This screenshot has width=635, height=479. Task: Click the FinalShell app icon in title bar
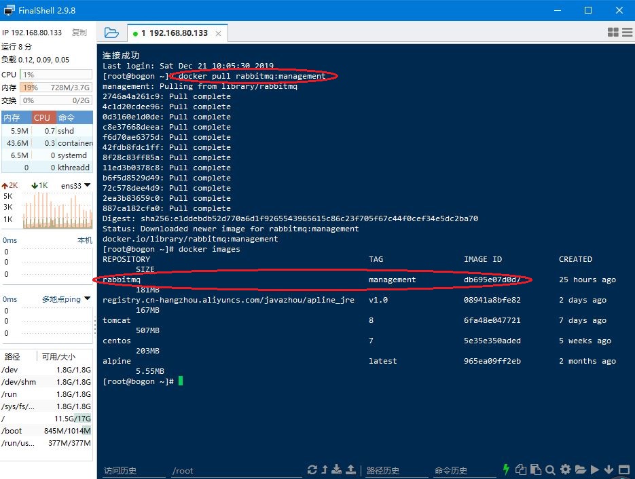9,10
